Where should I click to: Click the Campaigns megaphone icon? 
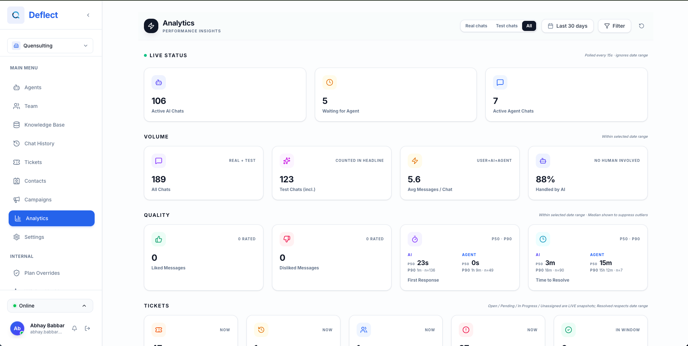click(17, 200)
